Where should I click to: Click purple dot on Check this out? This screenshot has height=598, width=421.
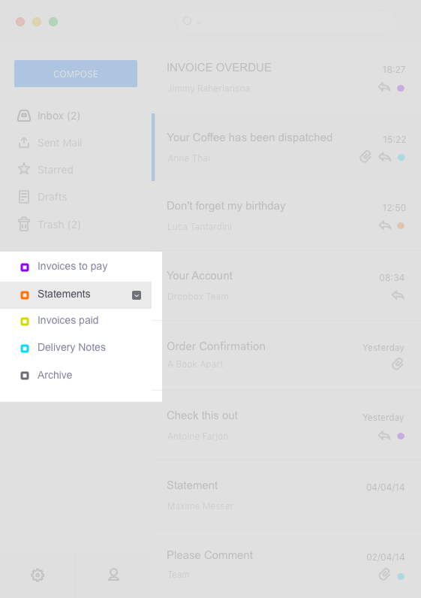tap(401, 436)
